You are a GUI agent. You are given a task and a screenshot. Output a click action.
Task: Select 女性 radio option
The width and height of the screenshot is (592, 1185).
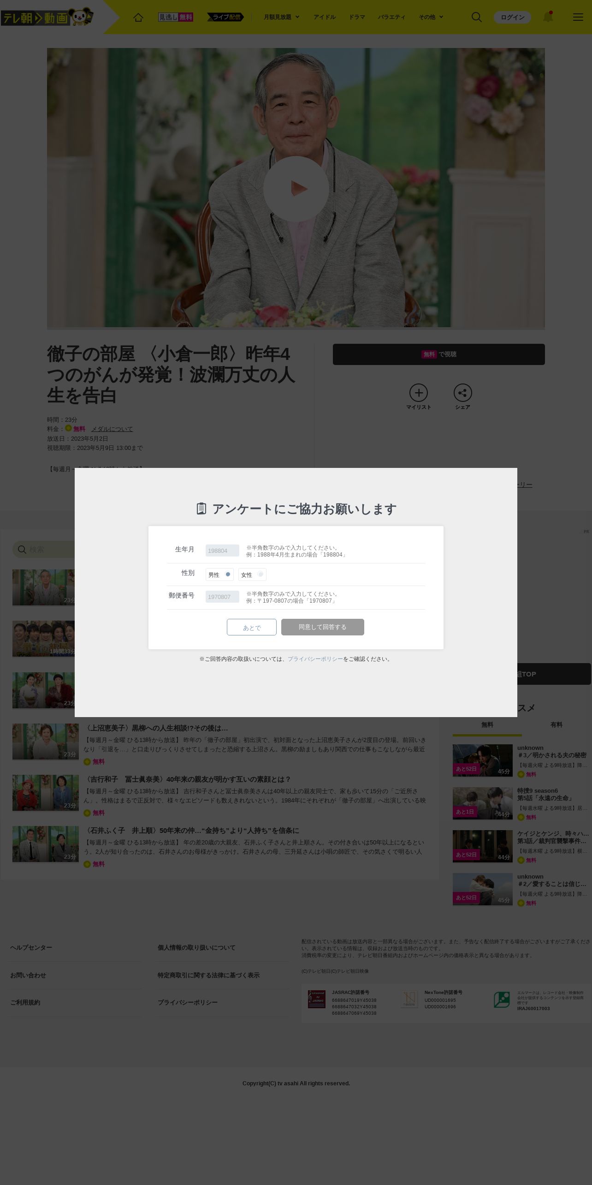point(252,575)
